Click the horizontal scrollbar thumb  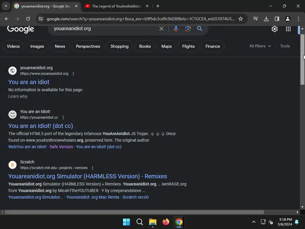pyautogui.click(x=134, y=212)
